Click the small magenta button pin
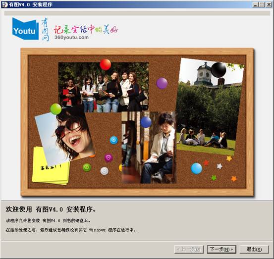The height and width of the screenshot is (259, 274). tap(109, 157)
